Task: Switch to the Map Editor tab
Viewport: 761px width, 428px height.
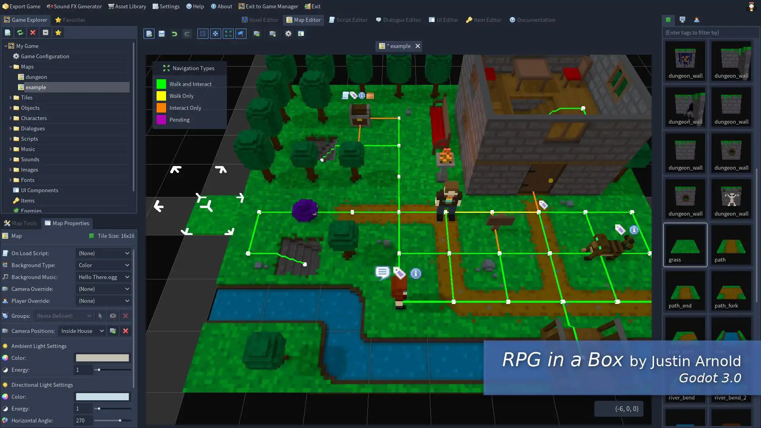Action: [x=304, y=20]
